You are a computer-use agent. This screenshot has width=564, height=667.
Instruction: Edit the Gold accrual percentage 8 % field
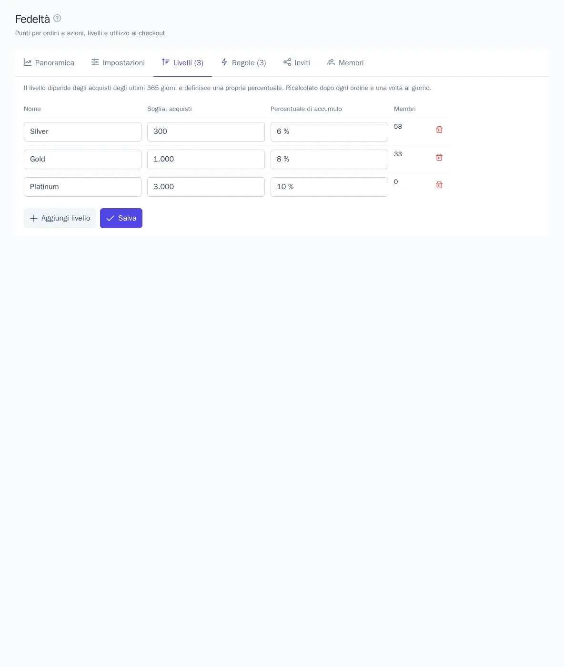click(x=329, y=159)
